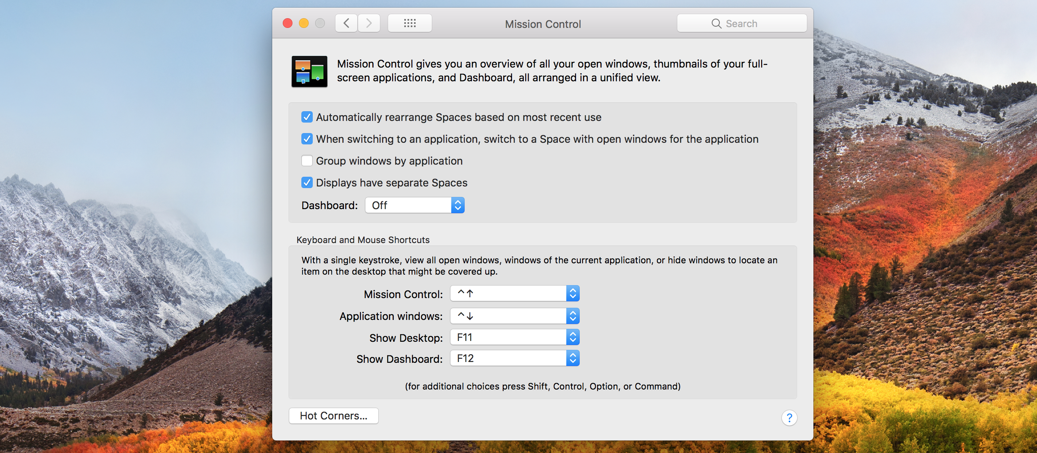Open the Dashboard Off dropdown

click(414, 205)
